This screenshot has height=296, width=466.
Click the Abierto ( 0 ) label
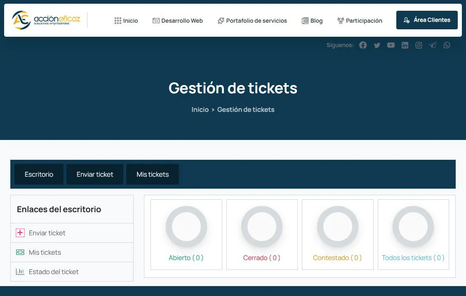point(186,258)
